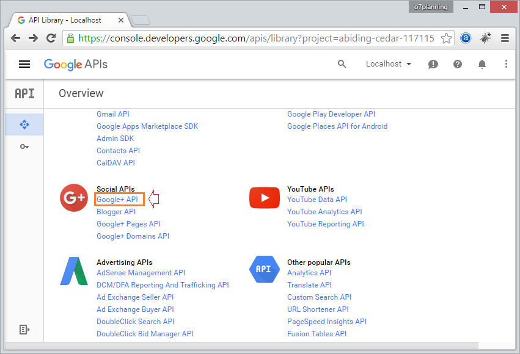Click the Google+ logo icon
The image size is (520, 354).
pyautogui.click(x=74, y=198)
